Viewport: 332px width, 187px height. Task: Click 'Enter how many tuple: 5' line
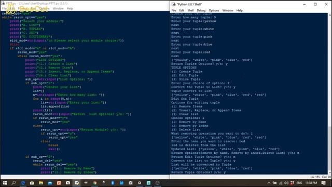[193, 17]
